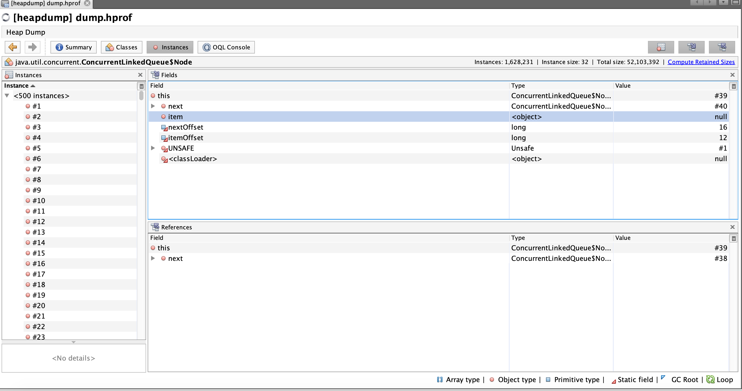The image size is (742, 391).
Task: Click the 'this' row in References
Action: coord(439,248)
